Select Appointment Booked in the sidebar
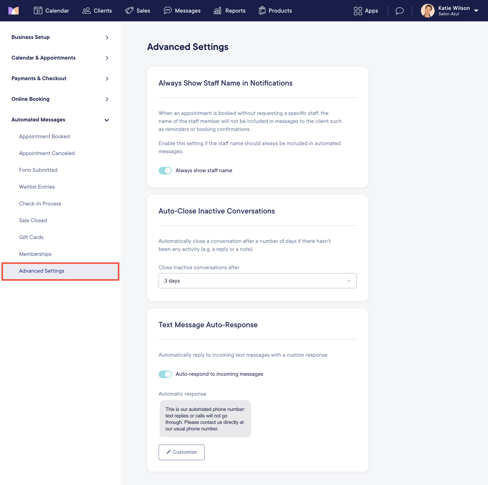 coord(44,136)
